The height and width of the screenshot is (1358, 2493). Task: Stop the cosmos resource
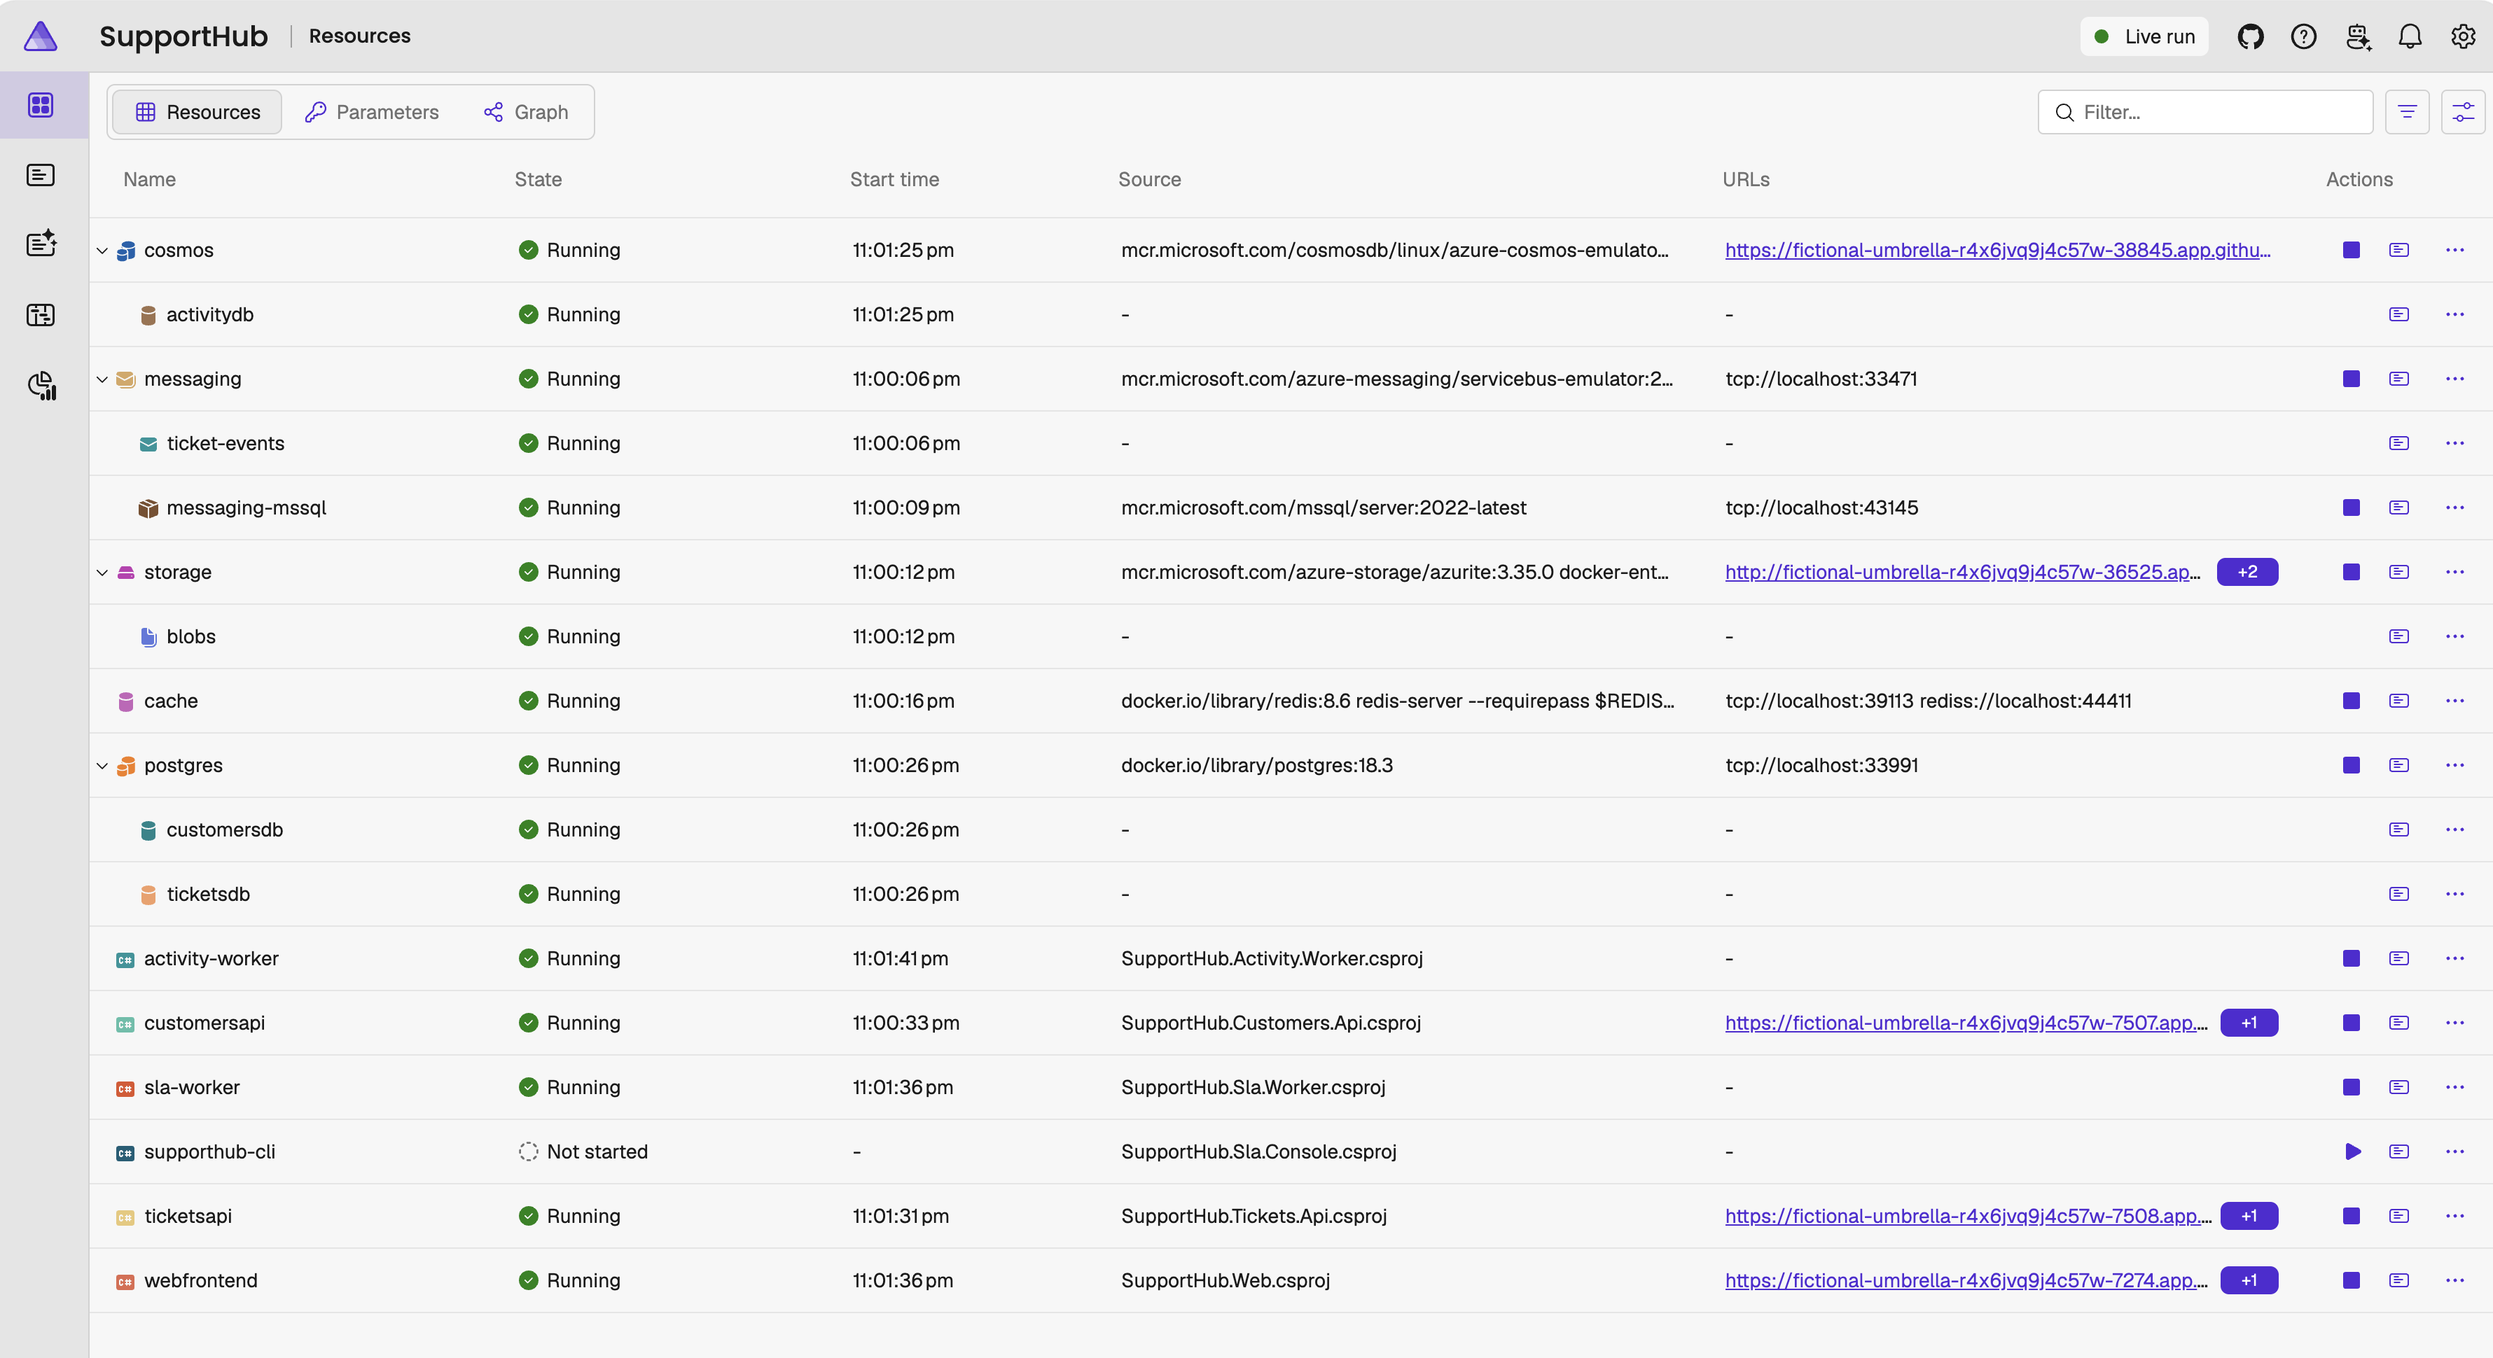click(x=2351, y=249)
